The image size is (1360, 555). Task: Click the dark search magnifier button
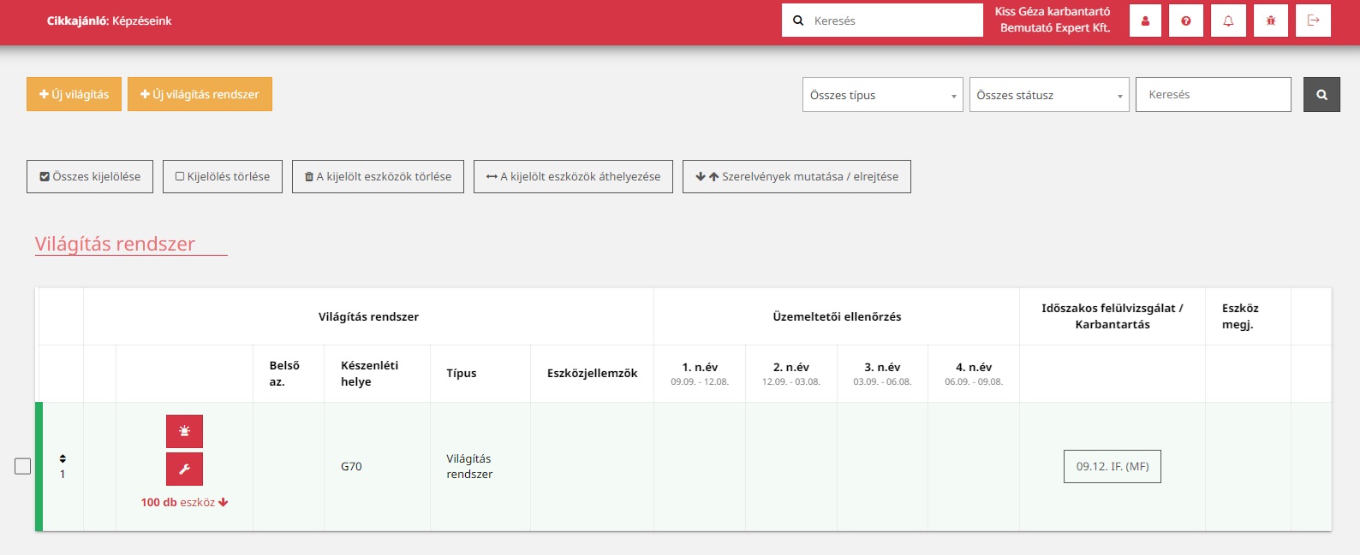tap(1321, 95)
